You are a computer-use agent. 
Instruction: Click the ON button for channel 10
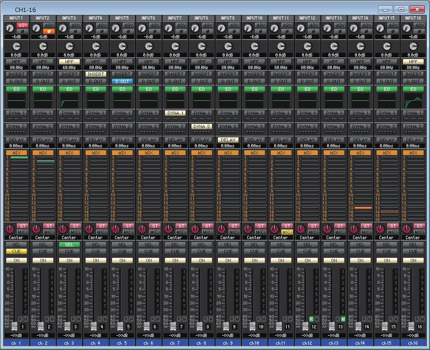coord(254,261)
